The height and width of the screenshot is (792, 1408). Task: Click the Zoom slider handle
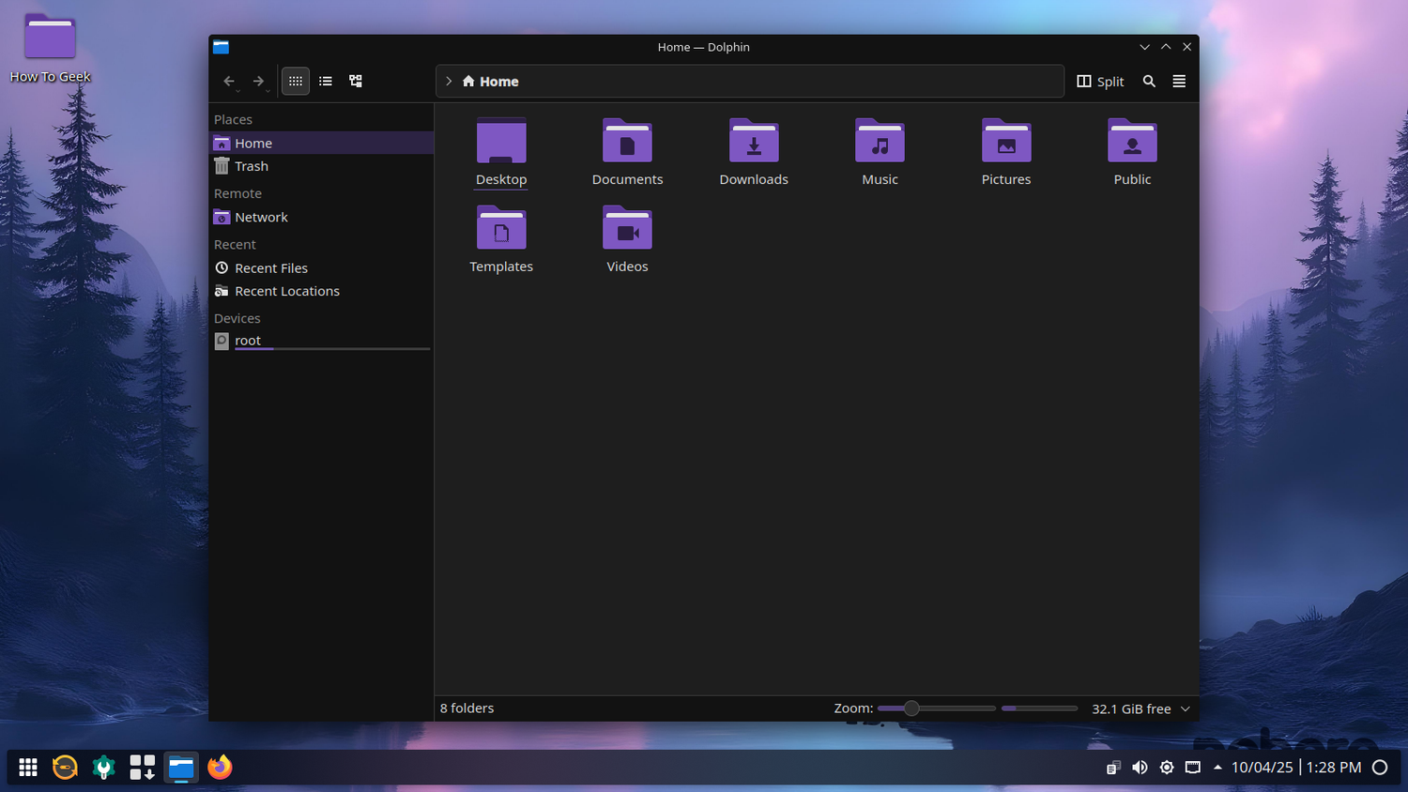pos(911,708)
